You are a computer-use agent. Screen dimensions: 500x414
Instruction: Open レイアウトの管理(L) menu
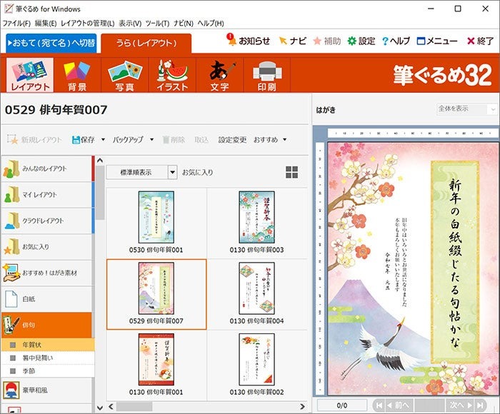coord(88,24)
